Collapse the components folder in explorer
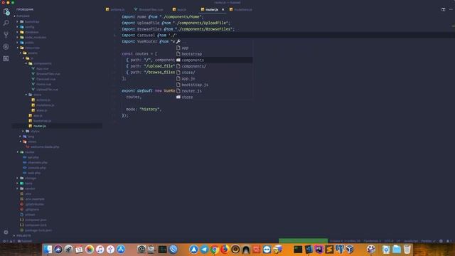The width and height of the screenshot is (455, 256). [x=43, y=63]
